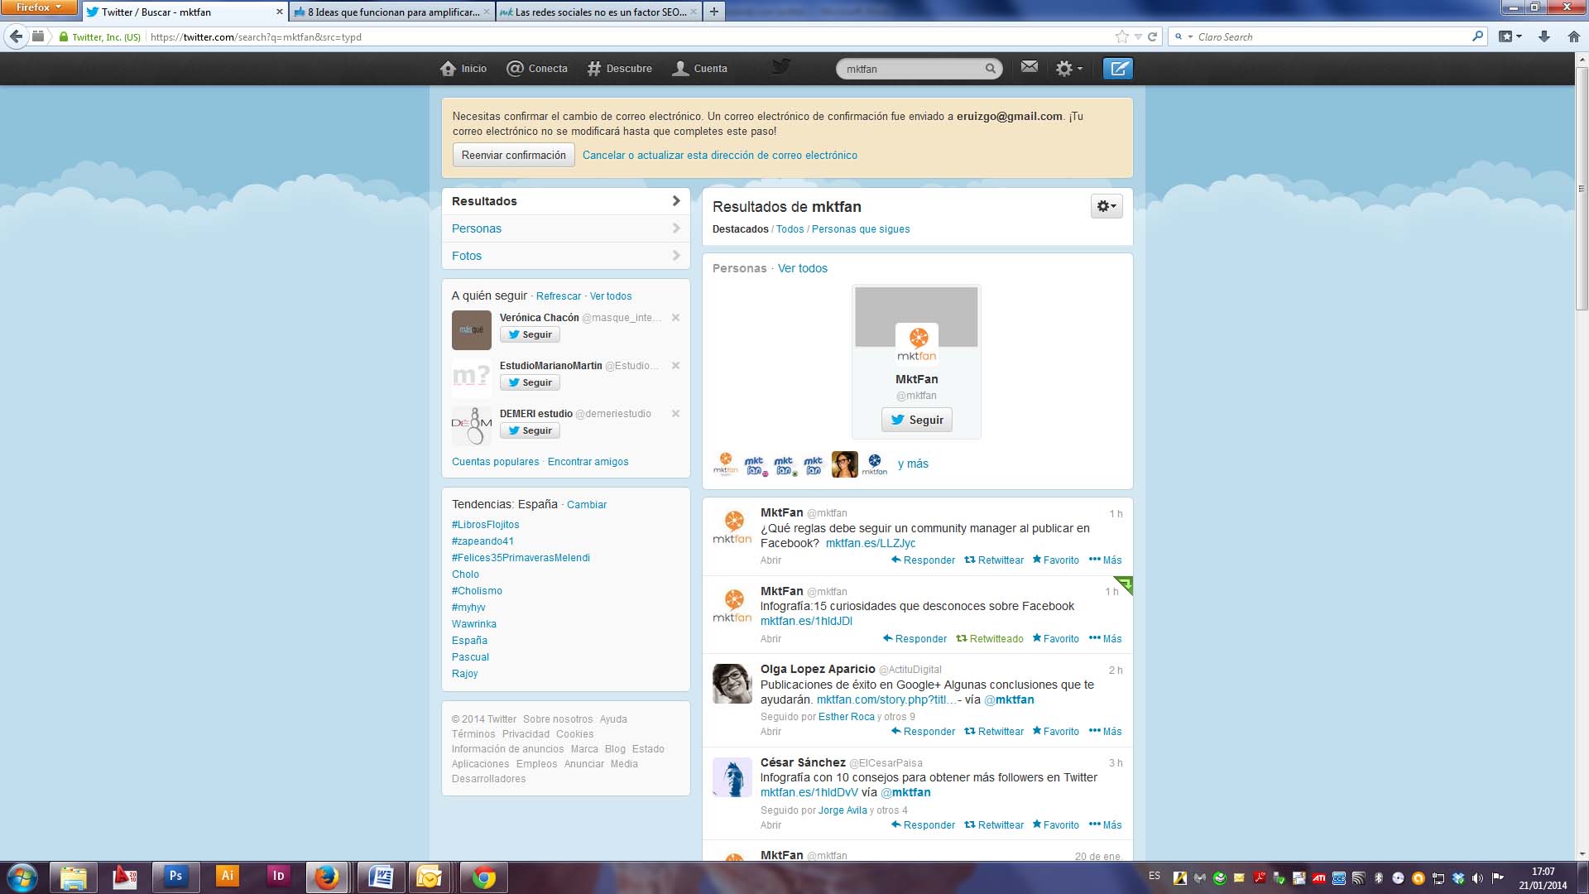Click the compose new tweet icon

coord(1117,69)
